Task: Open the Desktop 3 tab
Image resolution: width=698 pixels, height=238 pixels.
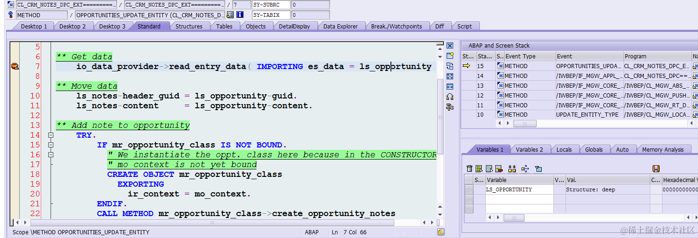Action: pyautogui.click(x=112, y=27)
